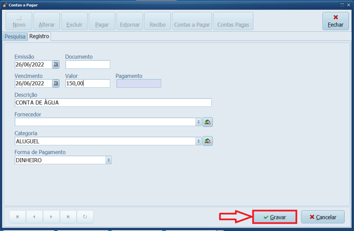Select the Registro tab
This screenshot has width=354, height=231.
click(39, 36)
